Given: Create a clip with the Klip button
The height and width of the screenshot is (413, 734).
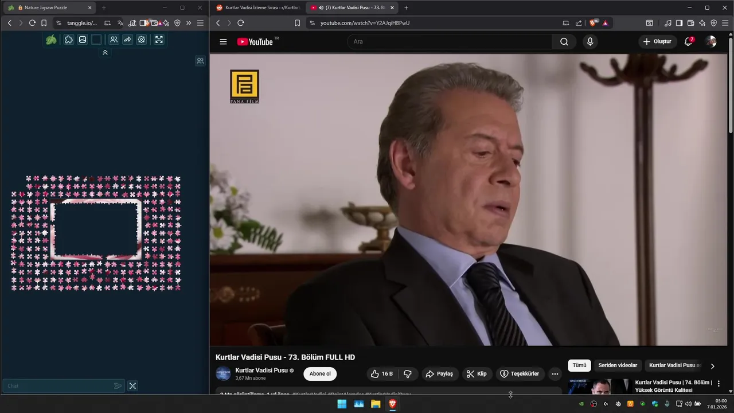Looking at the screenshot, I should coord(477,374).
